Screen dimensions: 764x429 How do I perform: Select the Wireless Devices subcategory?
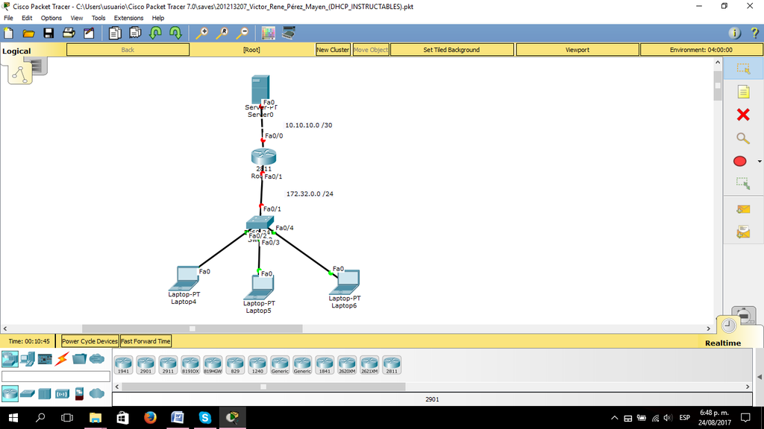pyautogui.click(x=62, y=393)
